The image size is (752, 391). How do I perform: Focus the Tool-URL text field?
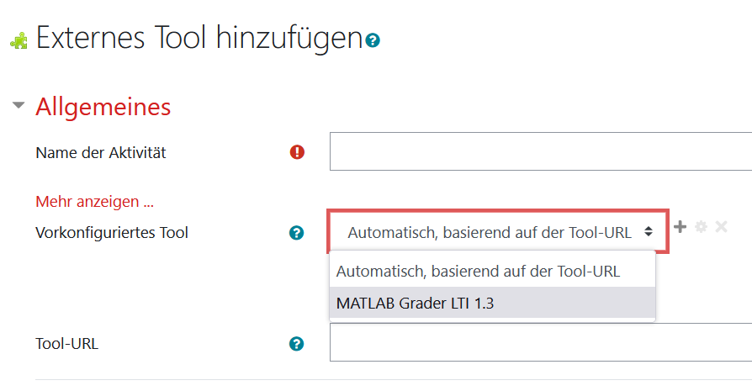(541, 342)
